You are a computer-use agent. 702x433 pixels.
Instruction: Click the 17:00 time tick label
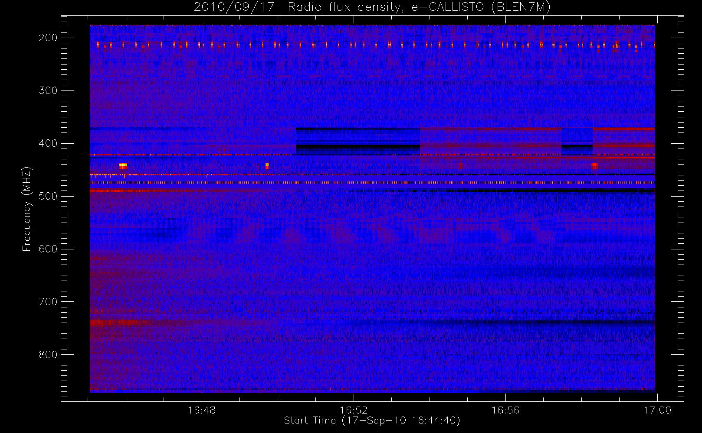coord(657,410)
